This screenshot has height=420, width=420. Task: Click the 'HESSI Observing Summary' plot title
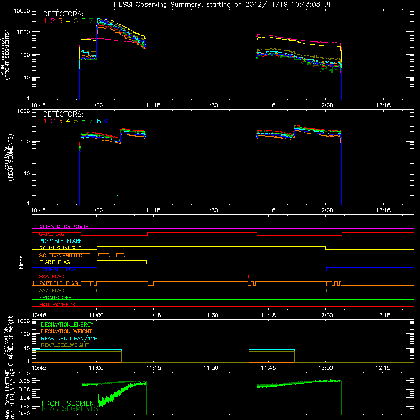click(223, 5)
